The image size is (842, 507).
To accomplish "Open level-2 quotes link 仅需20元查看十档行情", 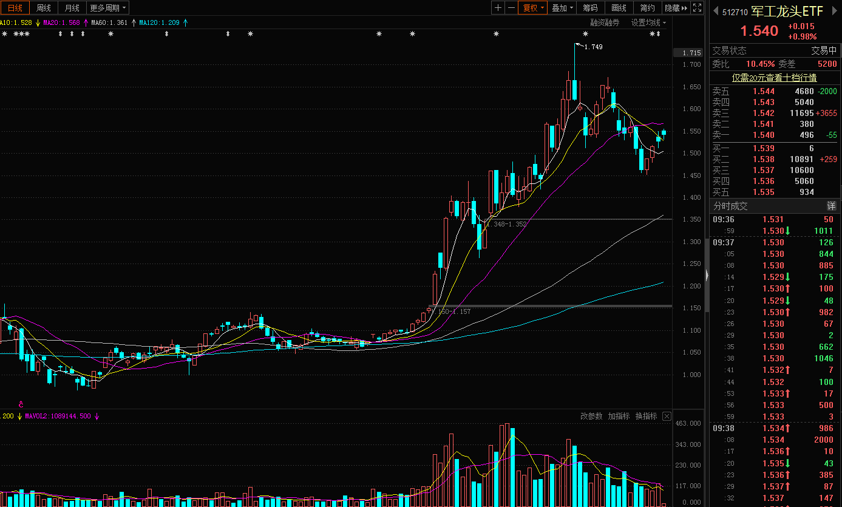I will pos(774,78).
